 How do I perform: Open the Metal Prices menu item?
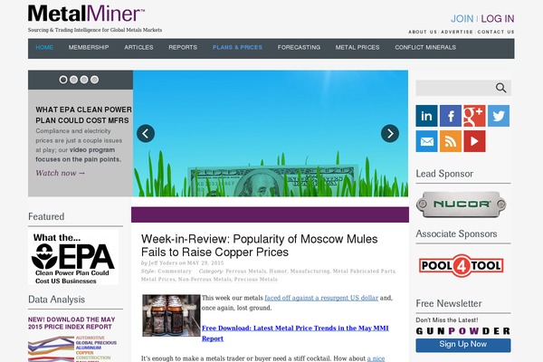coord(357,47)
